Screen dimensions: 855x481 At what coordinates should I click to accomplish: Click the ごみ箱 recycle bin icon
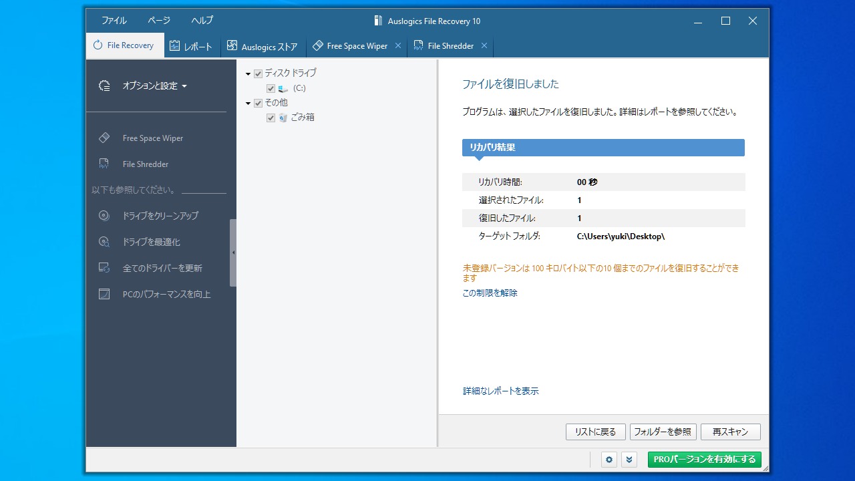point(283,118)
